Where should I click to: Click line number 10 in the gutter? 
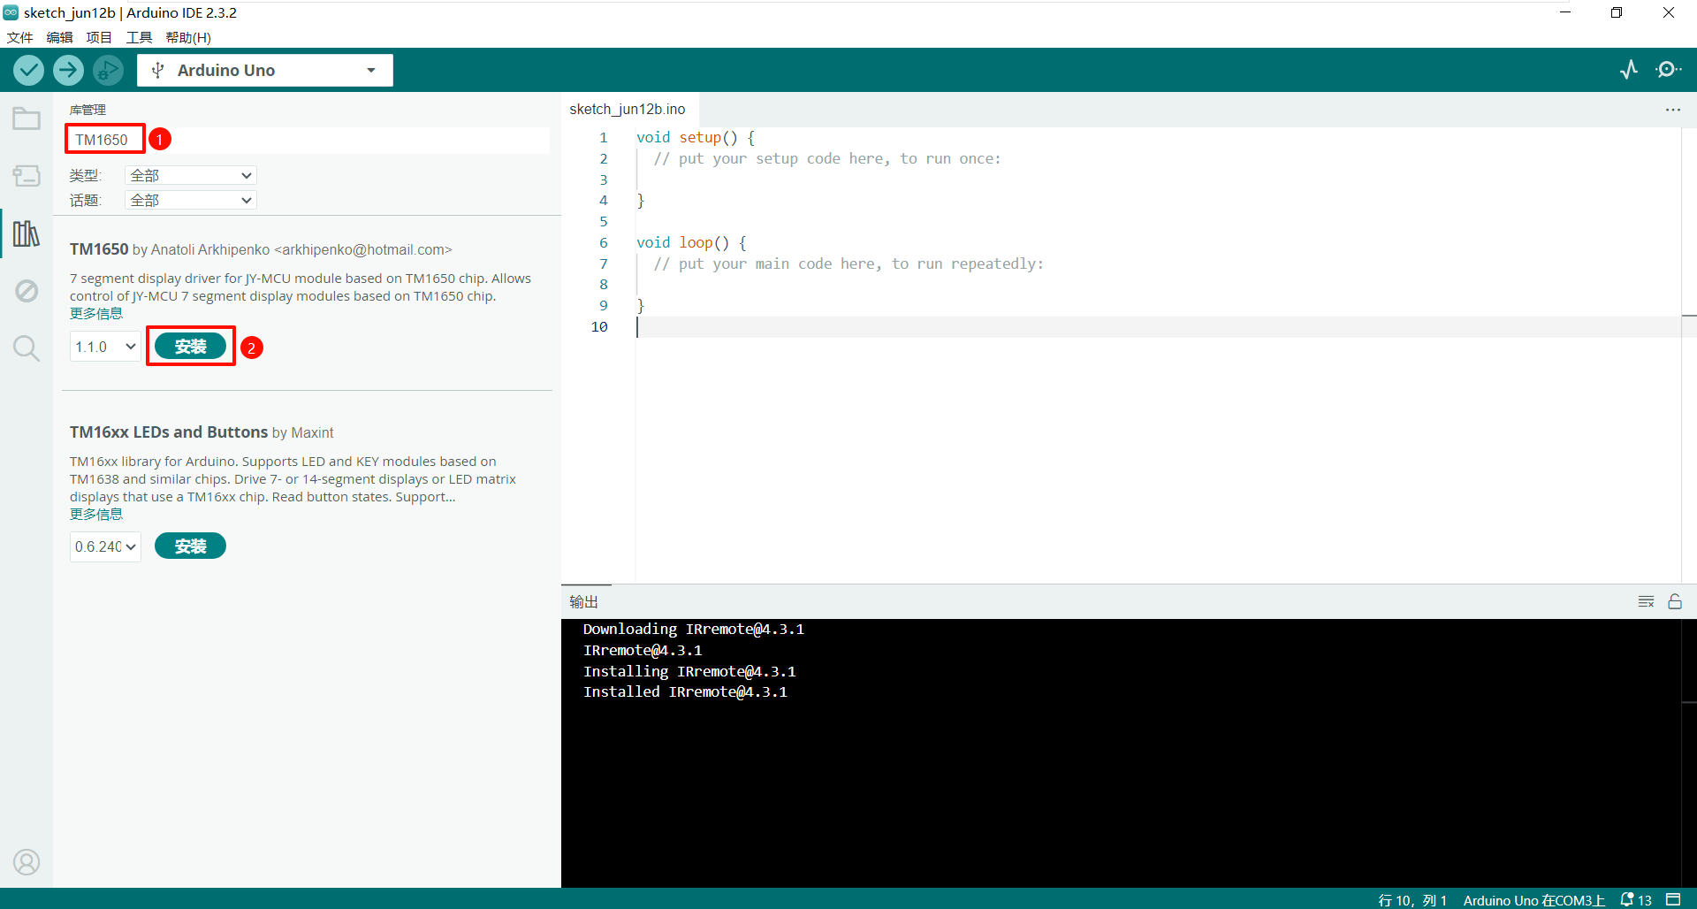click(599, 326)
